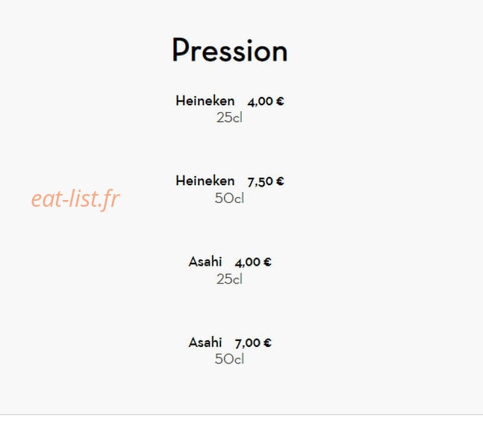483x421 pixels.
Task: Click the 7,00 € Asahi price
Action: point(253,343)
